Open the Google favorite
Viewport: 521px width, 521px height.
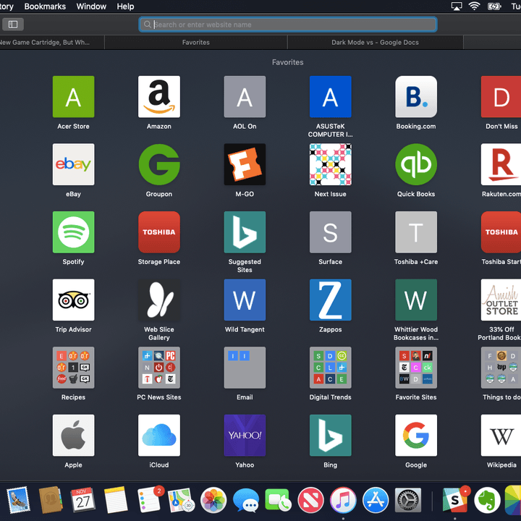tap(416, 436)
